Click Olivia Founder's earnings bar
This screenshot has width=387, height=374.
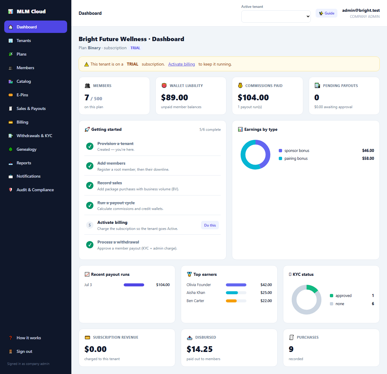coord(236,285)
